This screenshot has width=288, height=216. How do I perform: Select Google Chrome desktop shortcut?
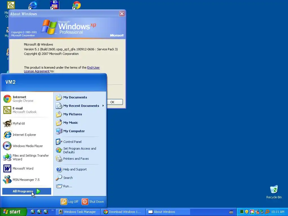(76, 5)
